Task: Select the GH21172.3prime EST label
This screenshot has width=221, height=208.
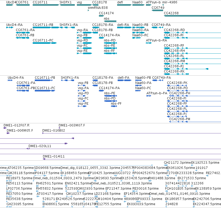Action: click(177, 163)
